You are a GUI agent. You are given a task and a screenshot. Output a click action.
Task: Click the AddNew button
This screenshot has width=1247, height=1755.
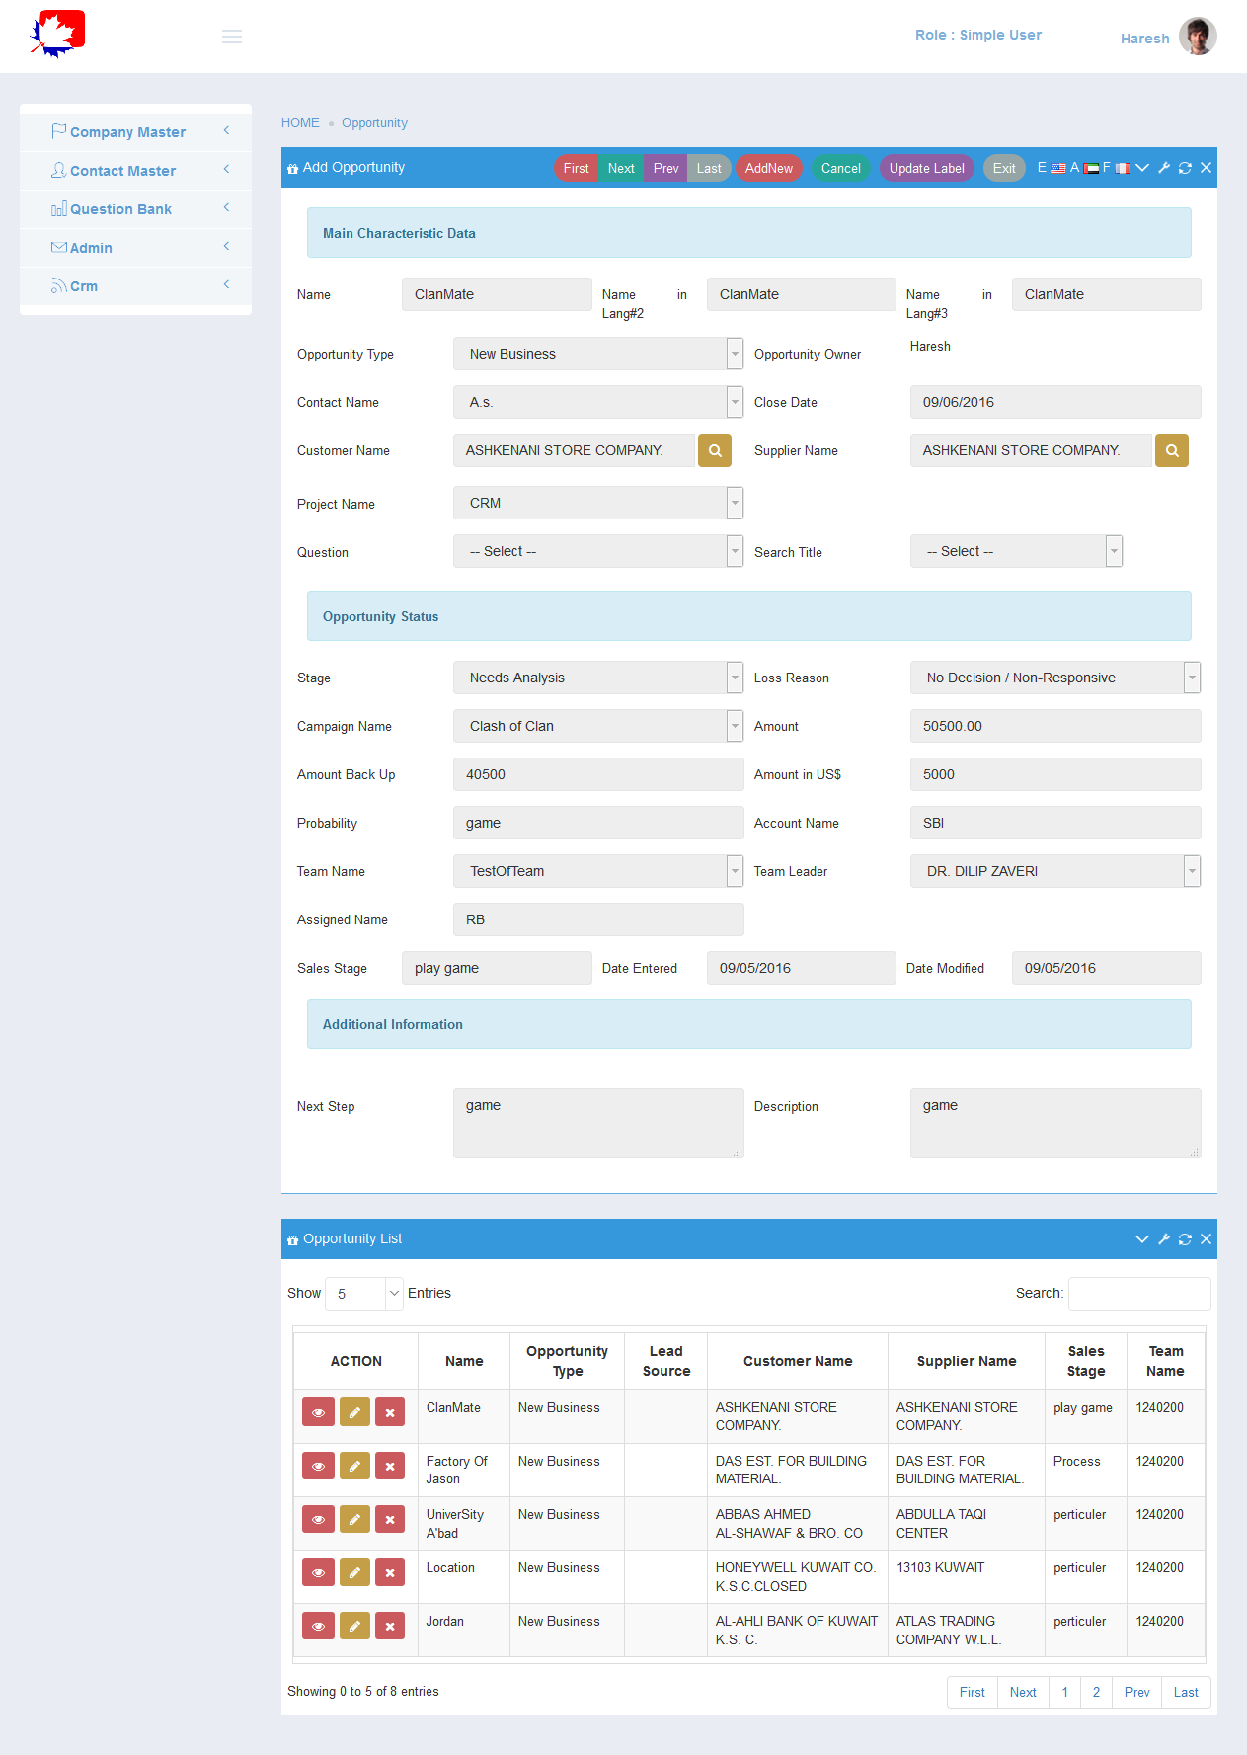(x=768, y=168)
